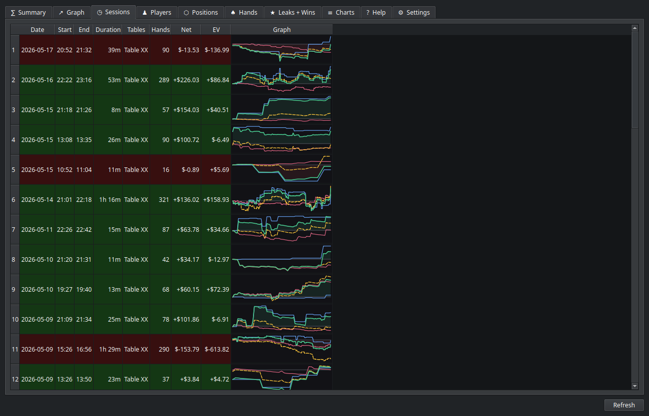Click the scroll up arrow of the sessions table
649x416 pixels.
(635, 28)
